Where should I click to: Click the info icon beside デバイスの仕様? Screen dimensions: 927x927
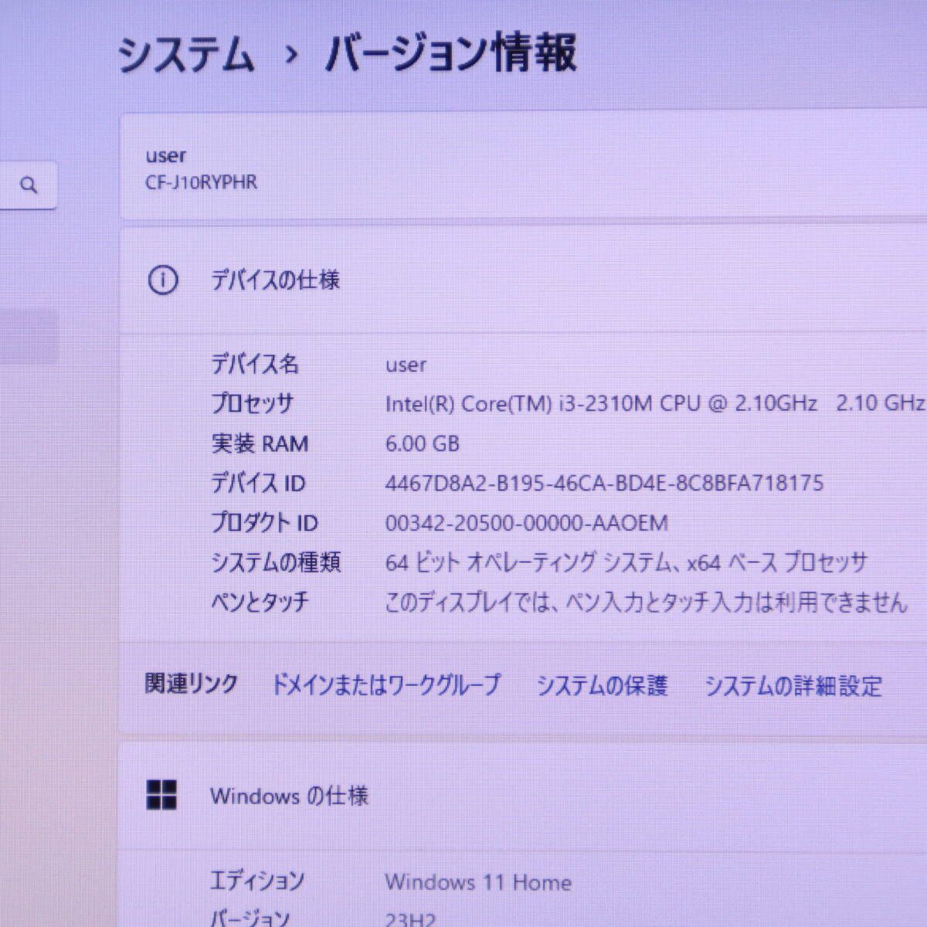tap(162, 280)
